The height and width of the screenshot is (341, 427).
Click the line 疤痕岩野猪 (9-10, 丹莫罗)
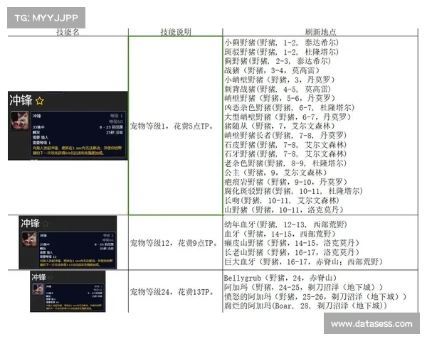pos(285,182)
